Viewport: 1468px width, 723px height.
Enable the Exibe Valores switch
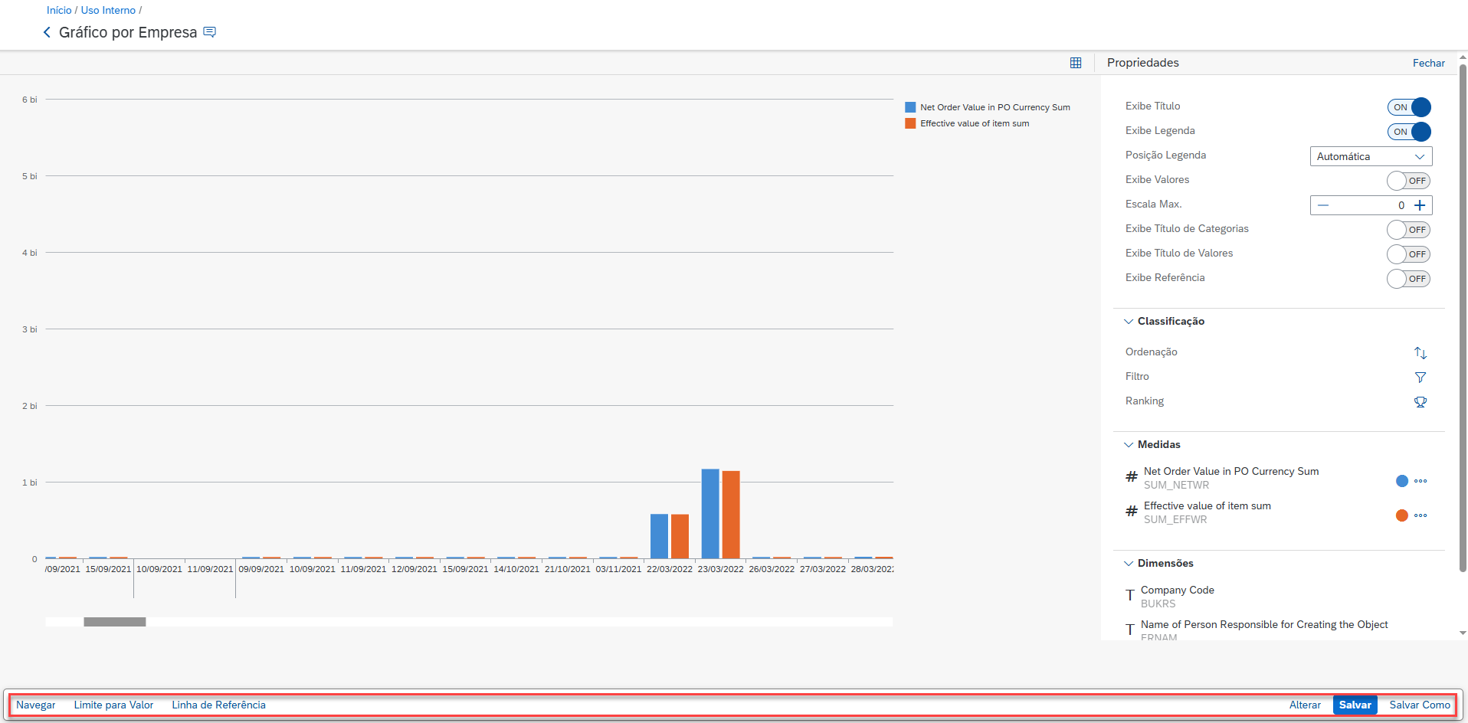tap(1408, 181)
